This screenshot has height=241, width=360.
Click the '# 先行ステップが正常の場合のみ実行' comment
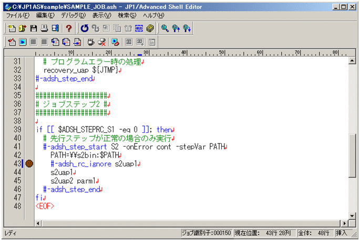click(107, 138)
